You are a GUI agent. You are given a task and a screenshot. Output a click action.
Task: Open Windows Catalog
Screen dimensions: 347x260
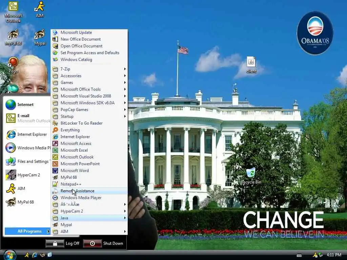click(89, 60)
